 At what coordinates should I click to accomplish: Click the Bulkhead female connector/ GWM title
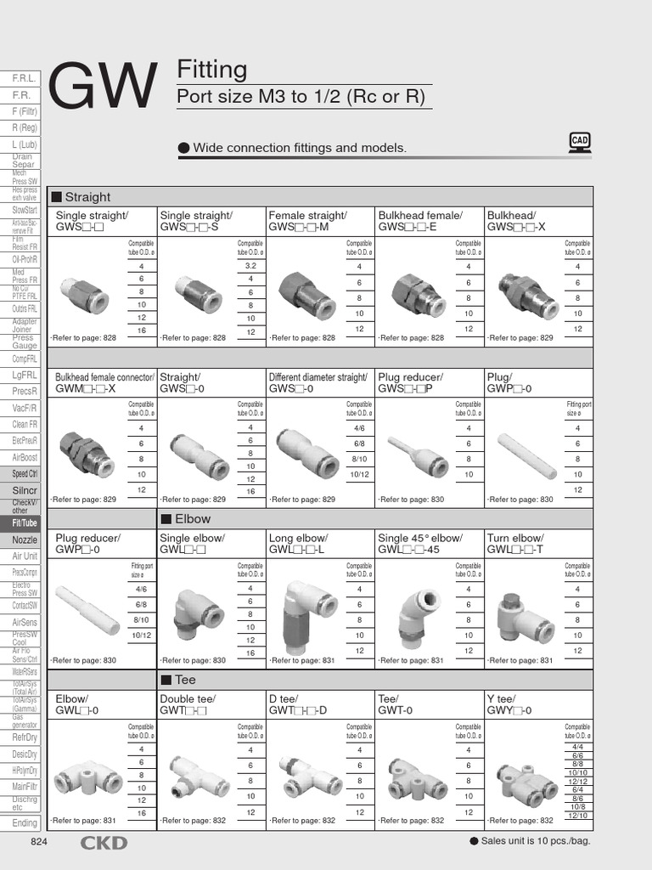click(104, 383)
